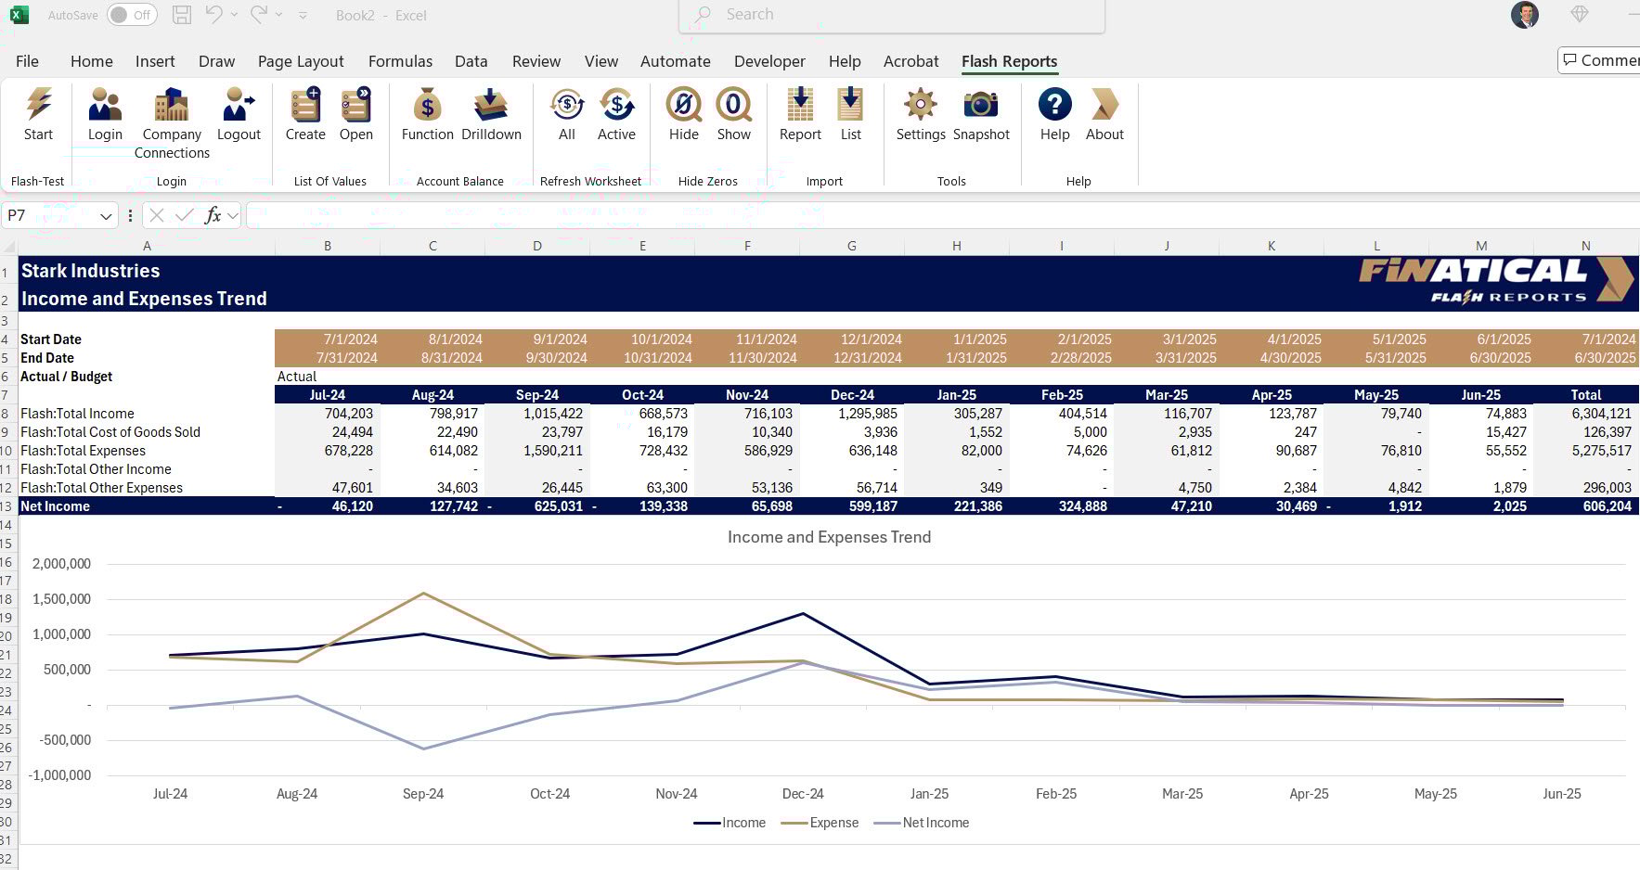
Task: Import a List
Action: tap(850, 115)
